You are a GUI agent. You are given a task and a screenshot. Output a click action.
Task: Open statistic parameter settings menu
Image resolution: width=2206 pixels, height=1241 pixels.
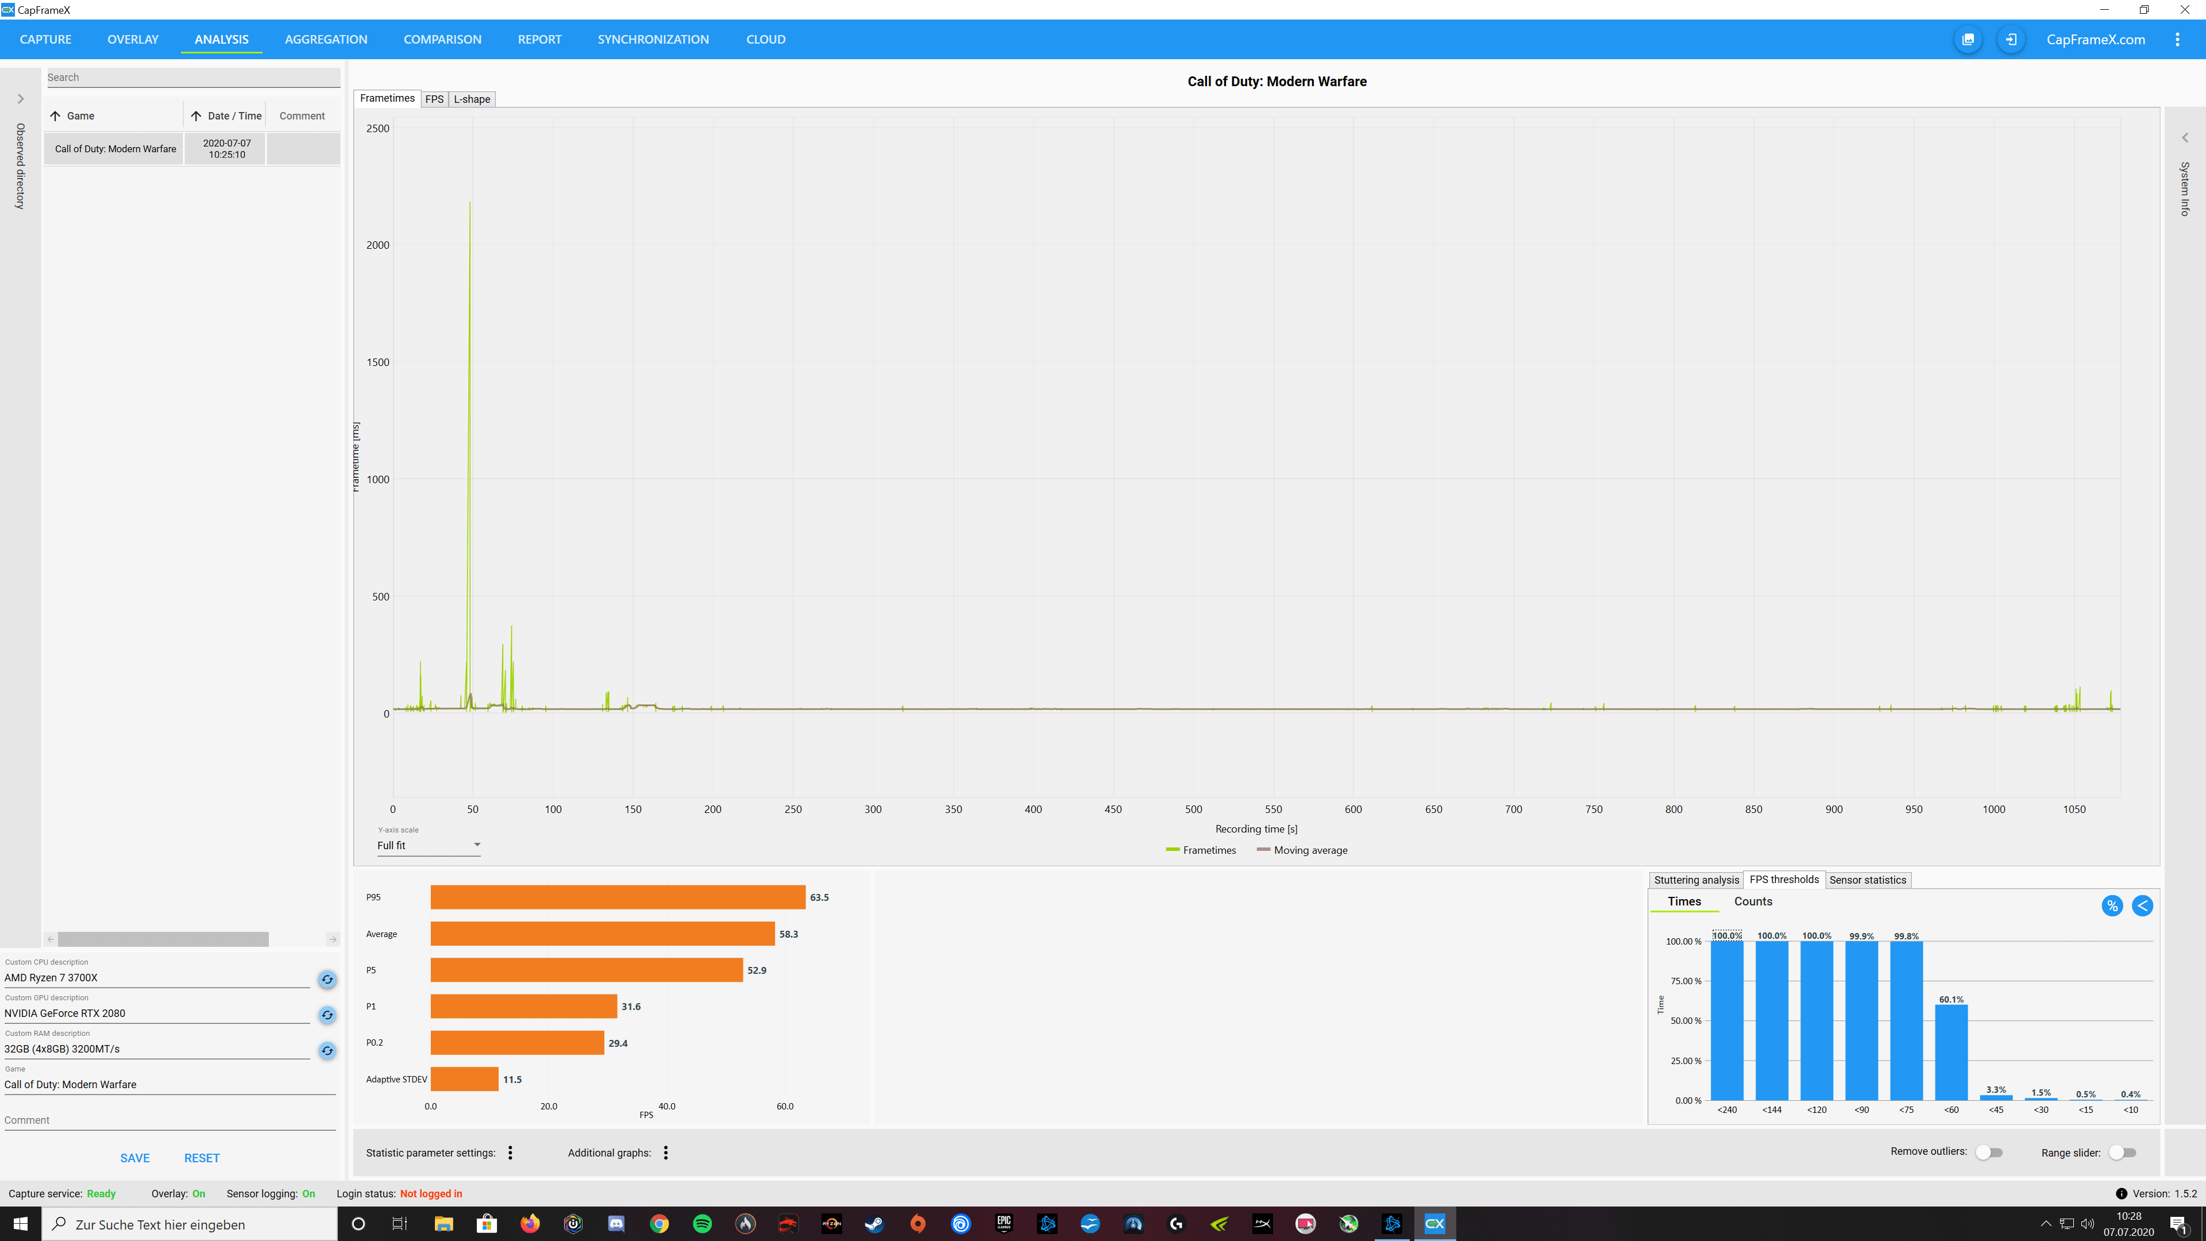510,1153
